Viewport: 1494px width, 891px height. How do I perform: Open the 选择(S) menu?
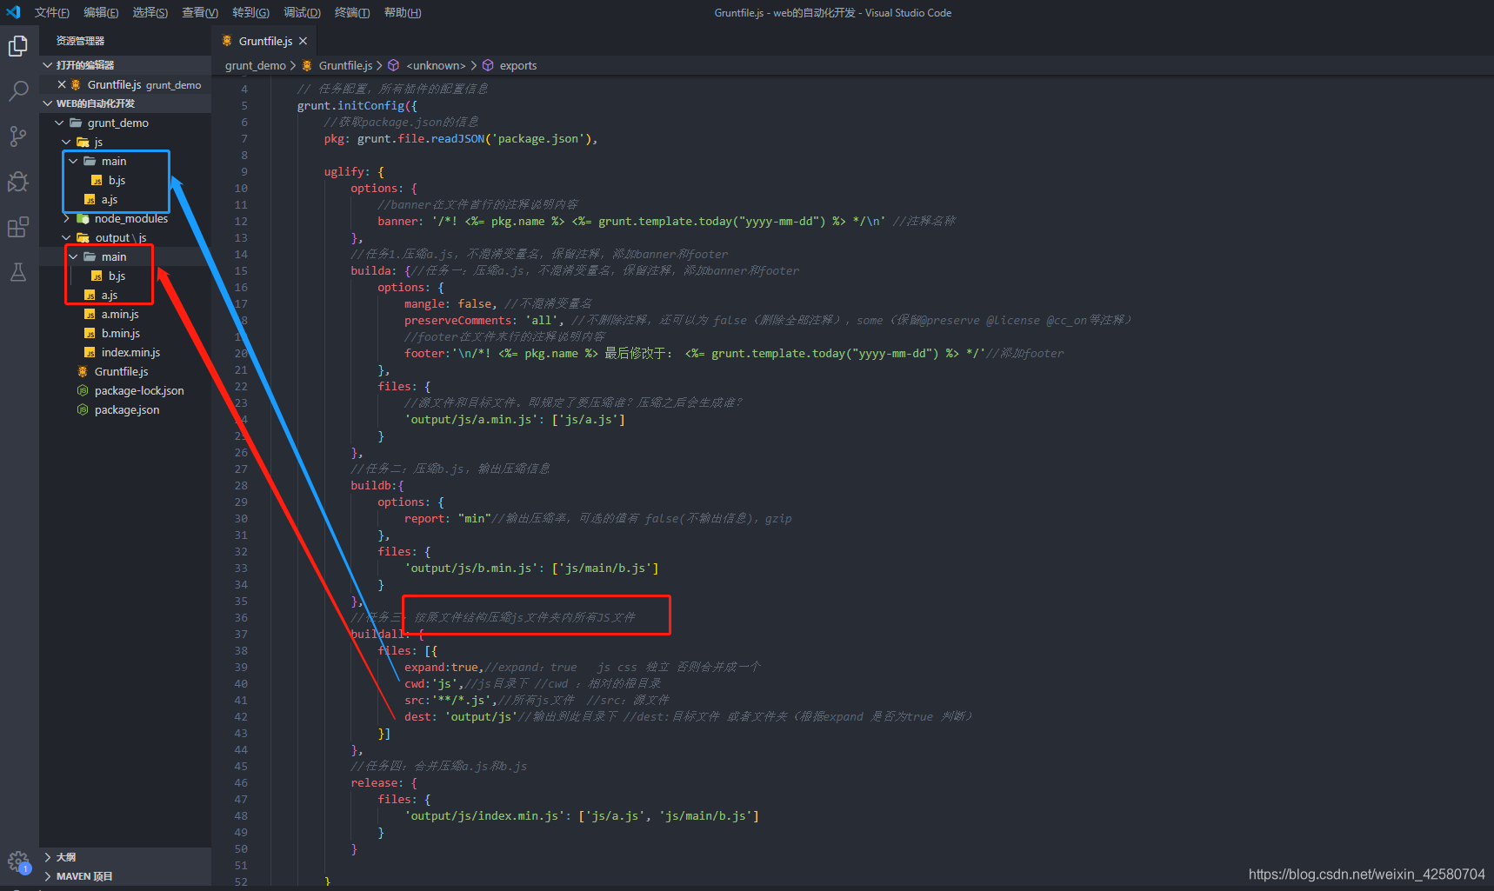(x=150, y=12)
